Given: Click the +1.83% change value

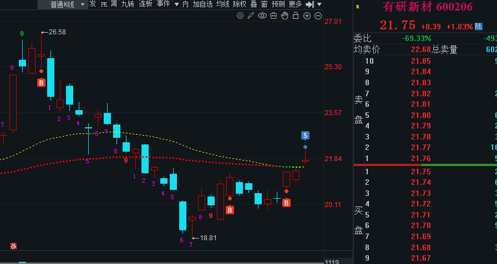Looking at the screenshot, I should (460, 27).
